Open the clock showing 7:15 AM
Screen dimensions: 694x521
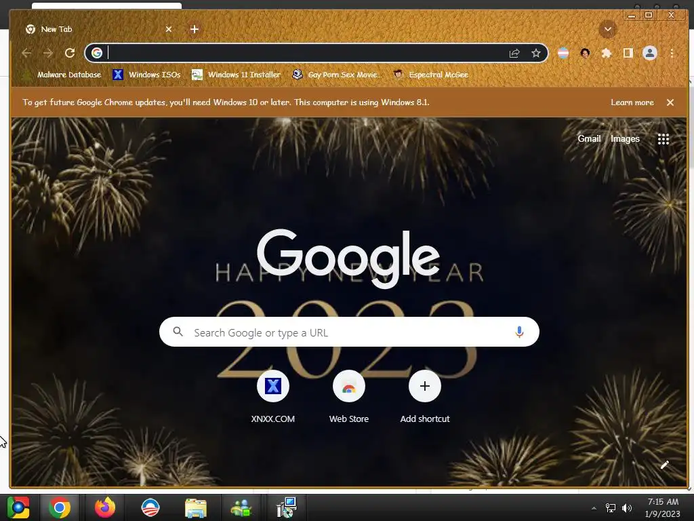663,507
